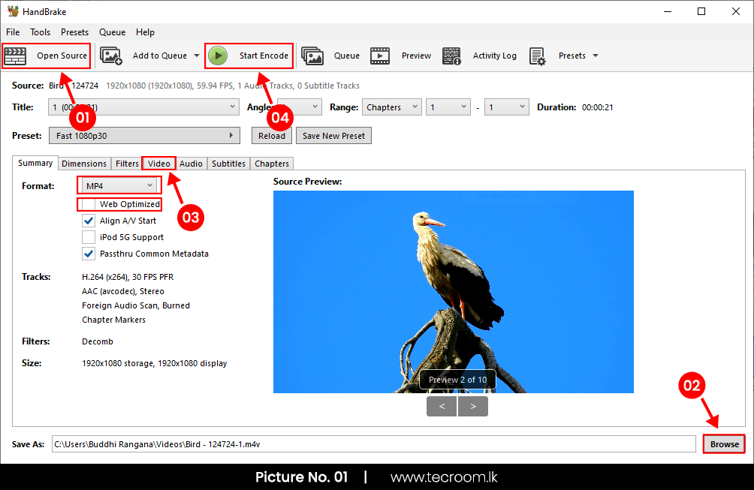
Task: Switch to the Video tab
Action: [x=158, y=163]
